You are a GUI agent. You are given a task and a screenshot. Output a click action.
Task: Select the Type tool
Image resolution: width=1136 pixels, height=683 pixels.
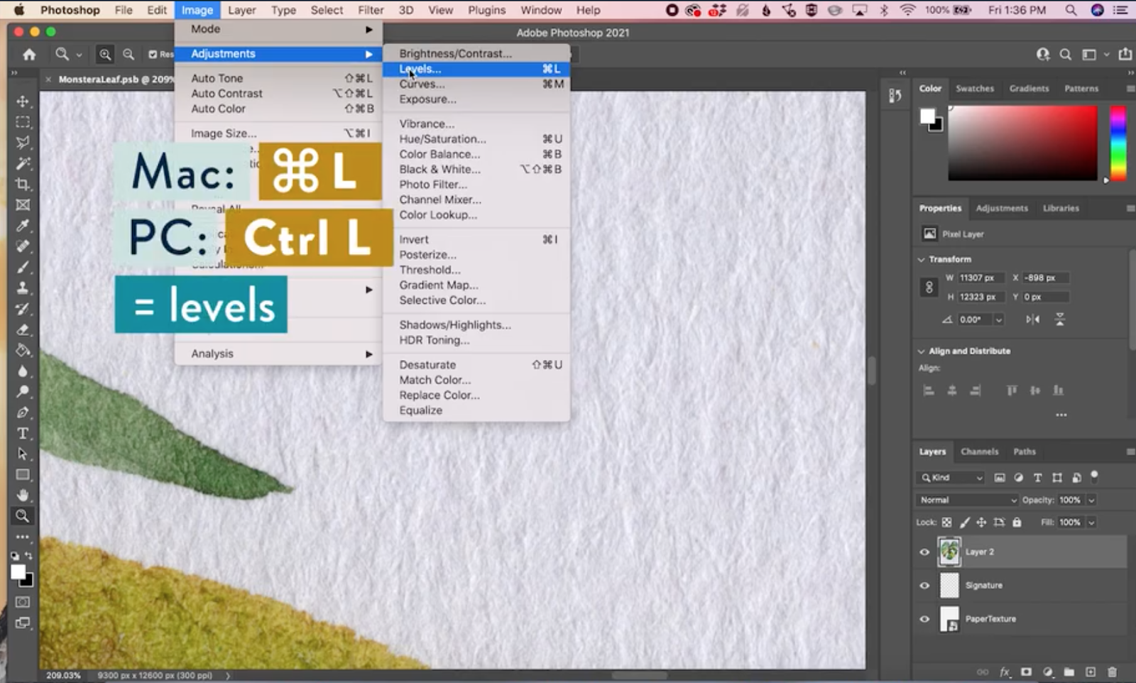pos(23,432)
